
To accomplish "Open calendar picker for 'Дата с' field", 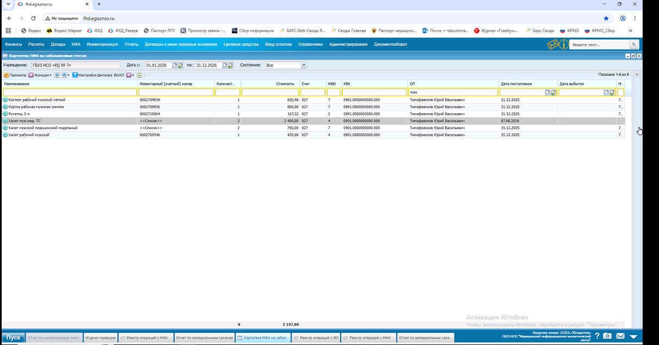I will point(175,65).
